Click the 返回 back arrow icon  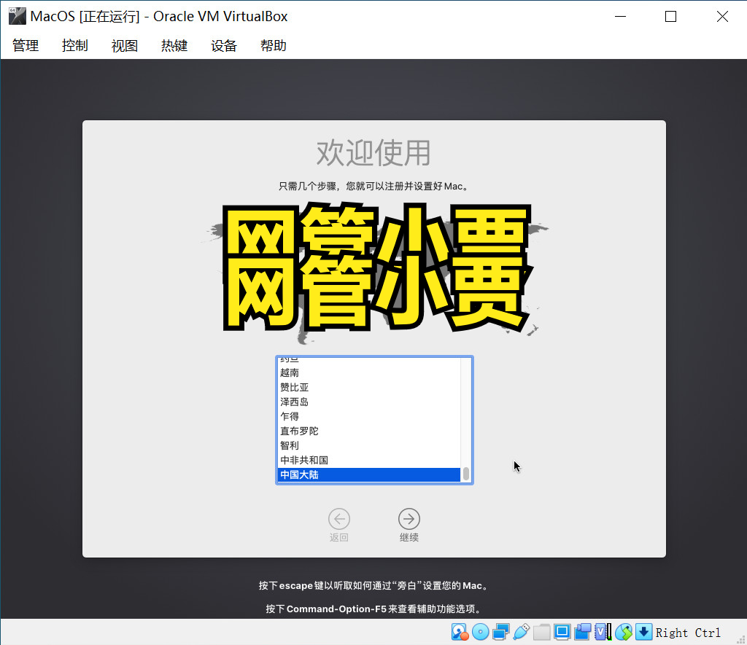point(339,519)
